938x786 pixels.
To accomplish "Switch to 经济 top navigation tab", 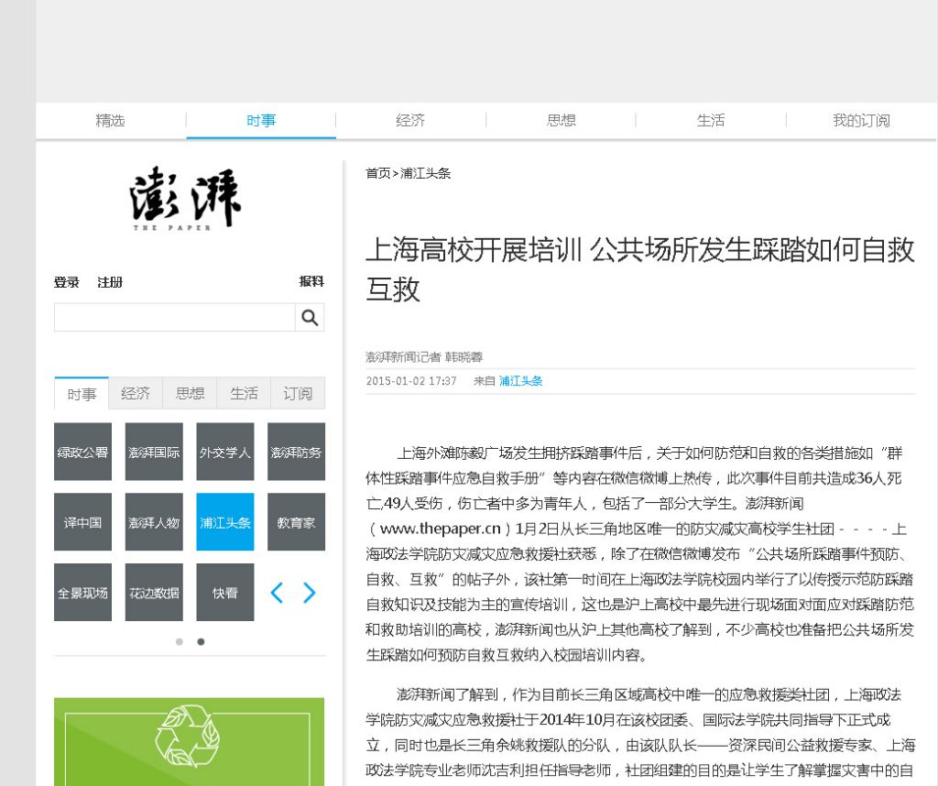I will pyautogui.click(x=410, y=120).
